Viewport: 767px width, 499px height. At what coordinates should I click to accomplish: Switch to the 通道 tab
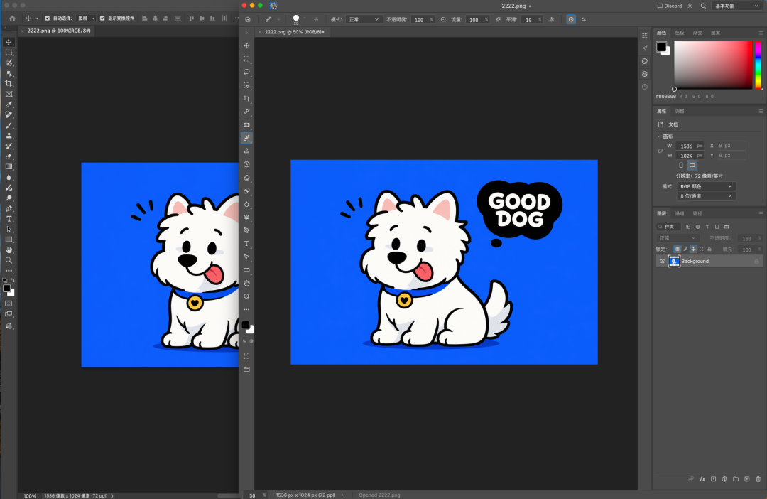(x=680, y=213)
